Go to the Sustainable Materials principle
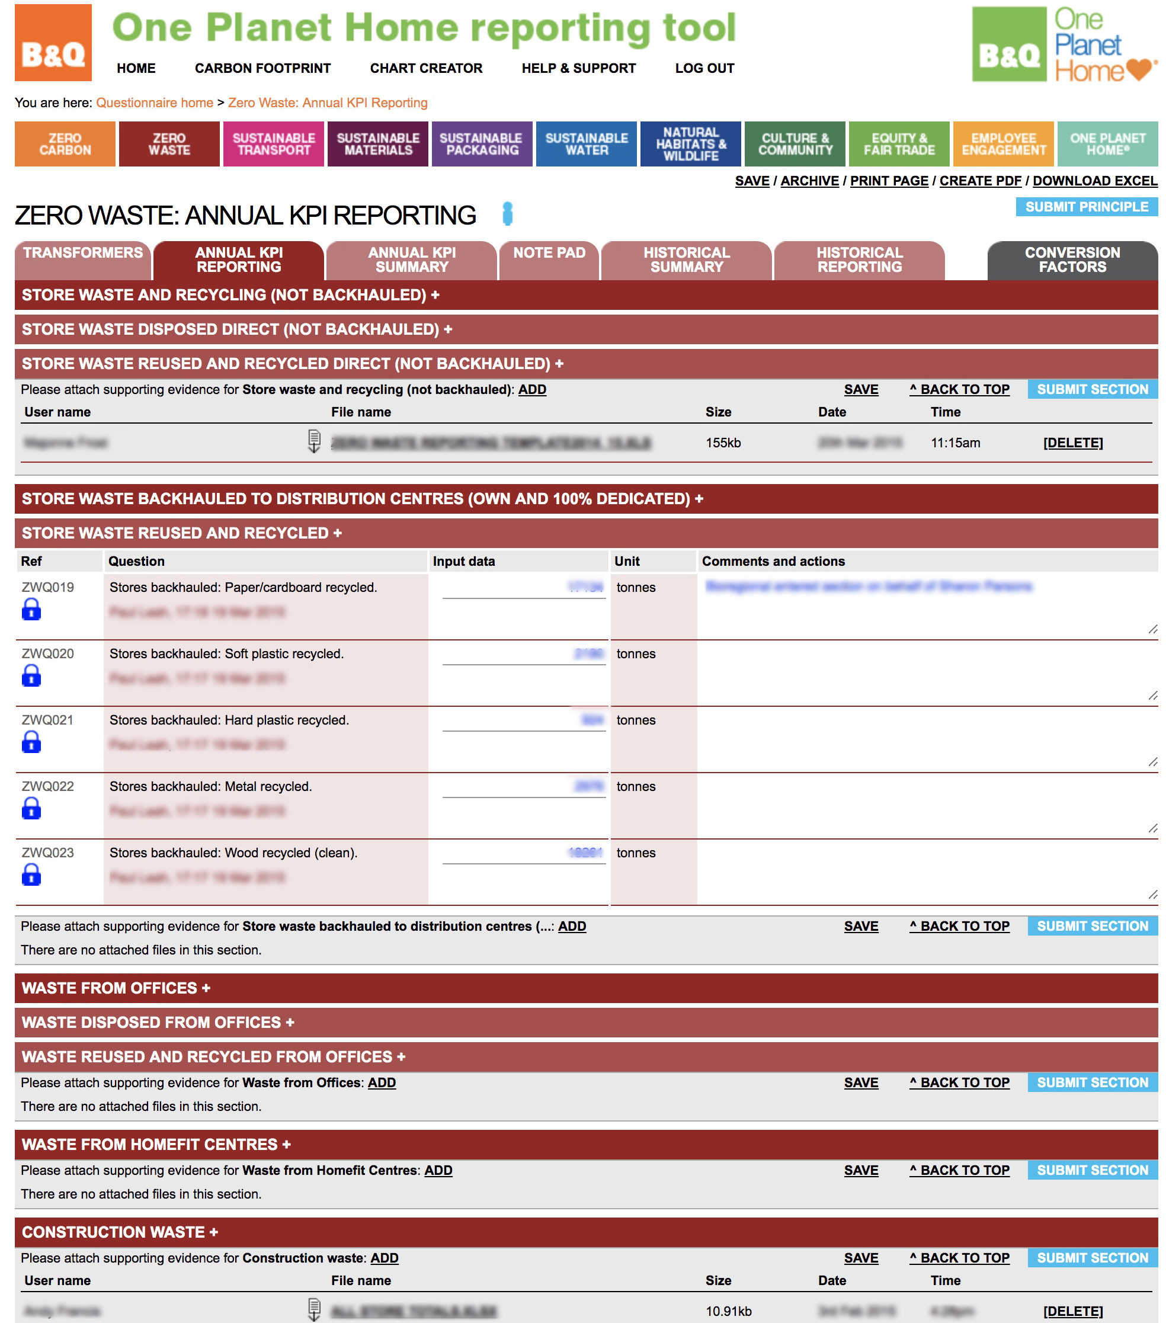 tap(377, 145)
